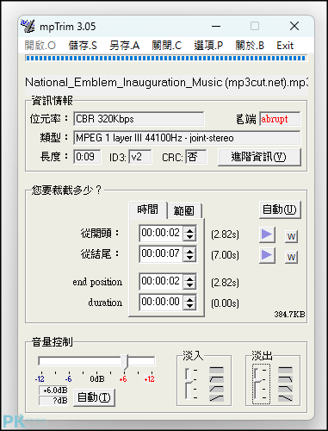
Task: Click the ID3 v2 value
Action: click(x=139, y=157)
